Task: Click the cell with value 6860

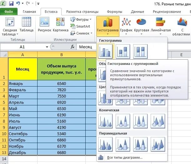Action: click(x=62, y=140)
